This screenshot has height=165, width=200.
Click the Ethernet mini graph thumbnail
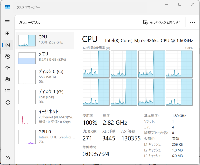27,117
